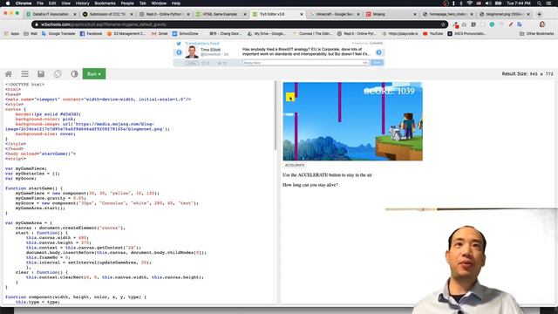Open the Window menu

point(159,3)
